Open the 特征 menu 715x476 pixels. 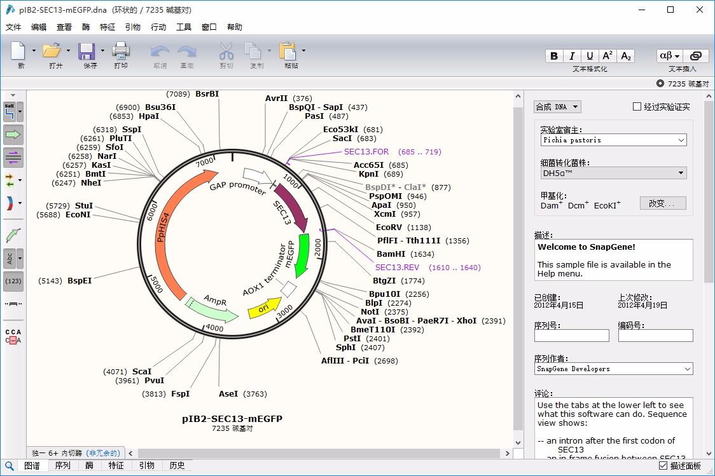(x=108, y=27)
